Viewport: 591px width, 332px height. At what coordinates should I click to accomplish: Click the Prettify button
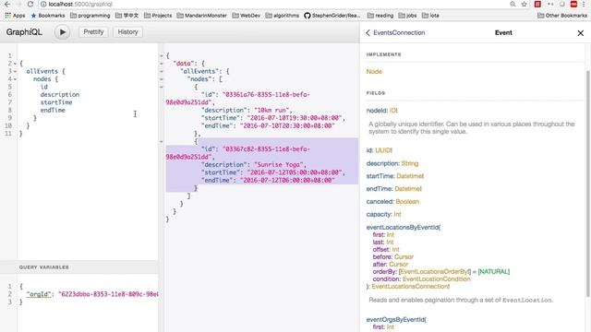93,32
